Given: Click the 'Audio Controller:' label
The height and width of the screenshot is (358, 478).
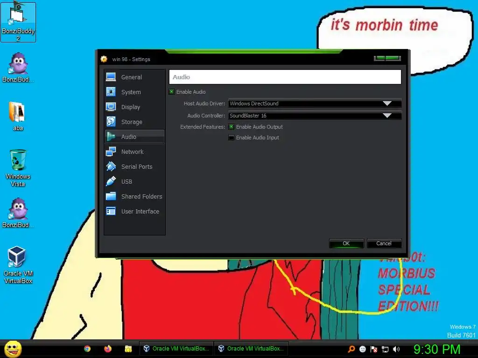Looking at the screenshot, I should [x=206, y=116].
